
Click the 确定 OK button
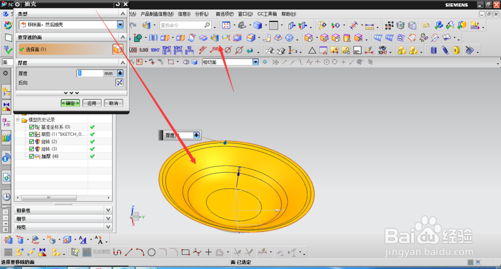(70, 103)
